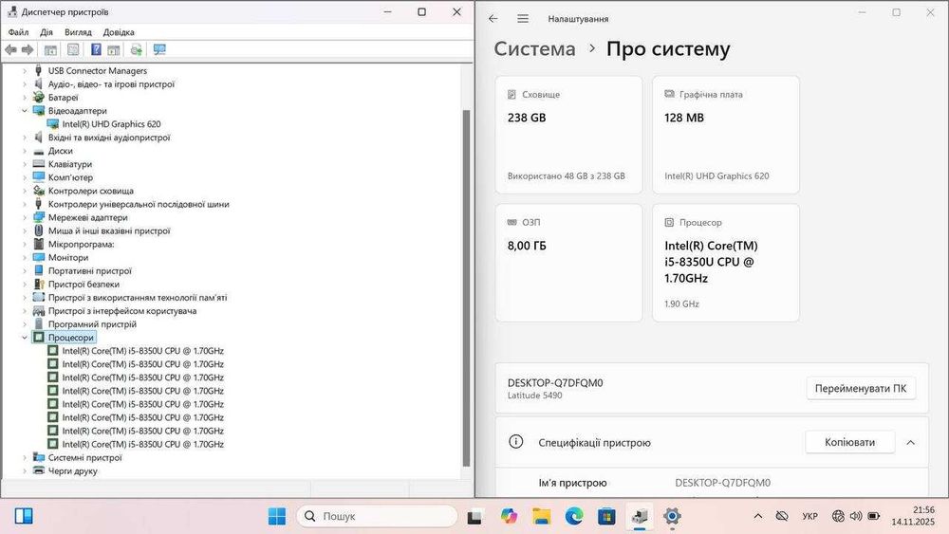Select Портативні пристрої tree row
The height and width of the screenshot is (534, 949).
tap(89, 271)
